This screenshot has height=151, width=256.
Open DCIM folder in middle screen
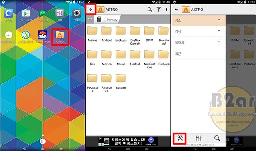149,34
